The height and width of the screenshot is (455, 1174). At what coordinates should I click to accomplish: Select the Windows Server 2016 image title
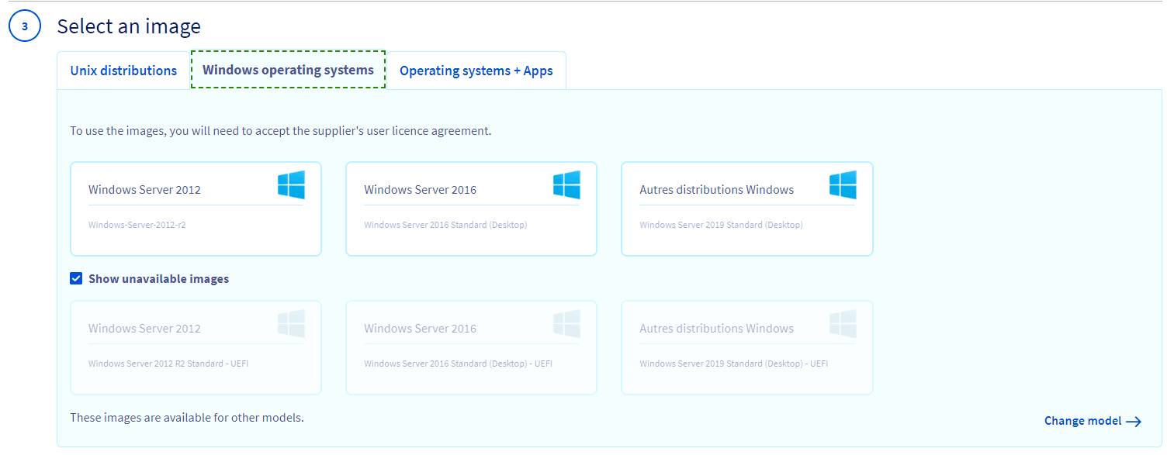(x=420, y=190)
